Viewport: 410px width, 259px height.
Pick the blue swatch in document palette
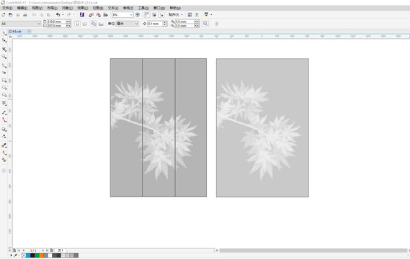click(x=28, y=255)
